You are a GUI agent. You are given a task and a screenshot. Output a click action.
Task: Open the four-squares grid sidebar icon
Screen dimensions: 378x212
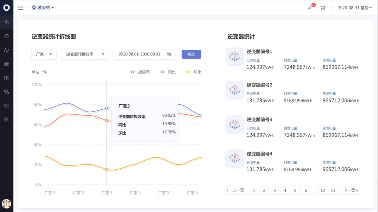pyautogui.click(x=7, y=120)
